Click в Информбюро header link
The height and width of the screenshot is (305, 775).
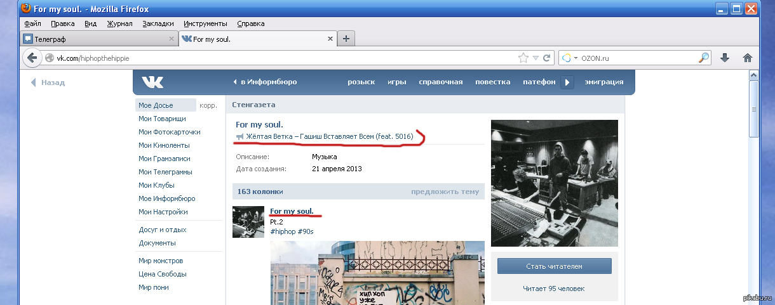265,82
